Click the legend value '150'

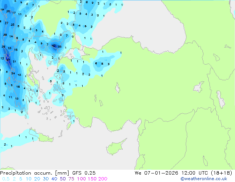click(92, 179)
